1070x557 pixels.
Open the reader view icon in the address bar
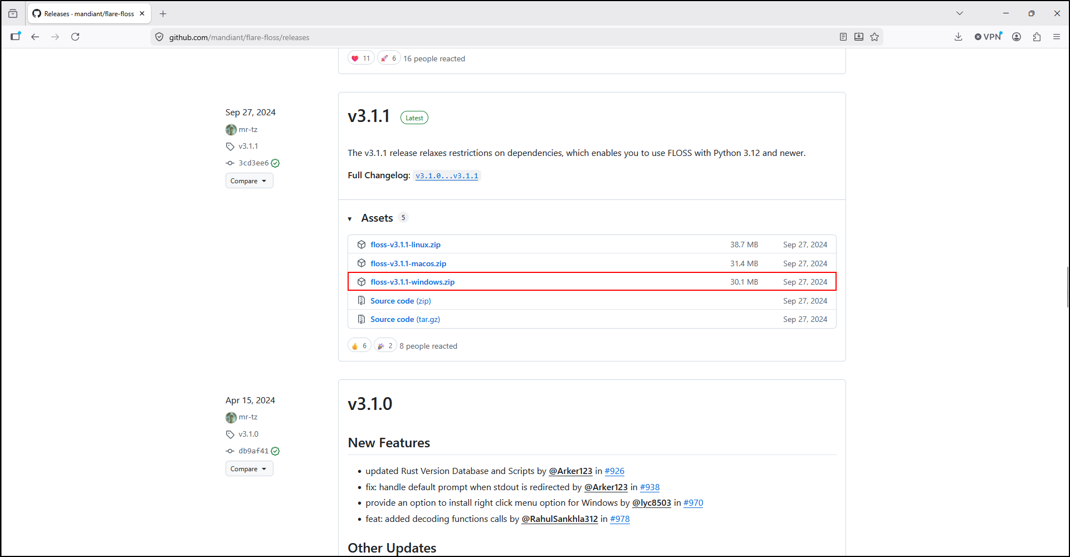pyautogui.click(x=843, y=37)
